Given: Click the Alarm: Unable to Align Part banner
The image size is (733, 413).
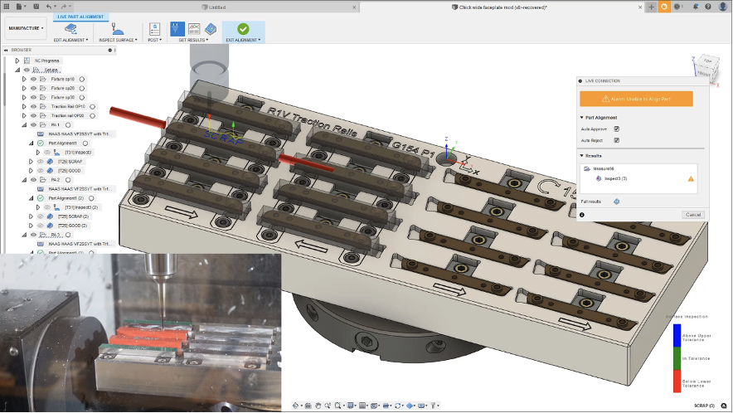Looking at the screenshot, I should [636, 99].
